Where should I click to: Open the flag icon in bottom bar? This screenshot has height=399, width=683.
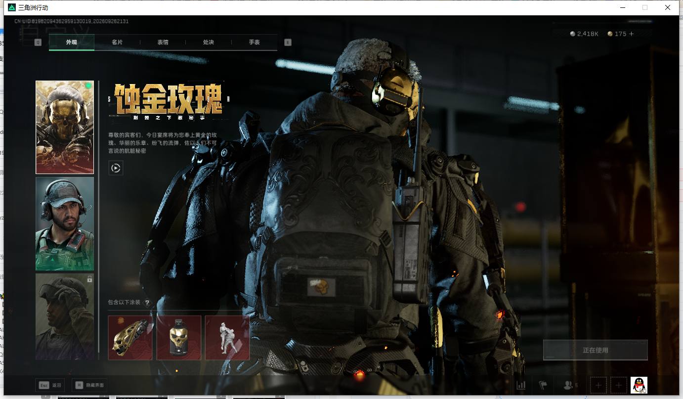[x=543, y=385]
